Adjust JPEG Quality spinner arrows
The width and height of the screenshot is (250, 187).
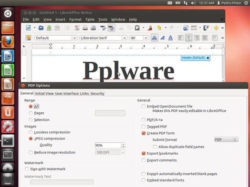[123, 145]
